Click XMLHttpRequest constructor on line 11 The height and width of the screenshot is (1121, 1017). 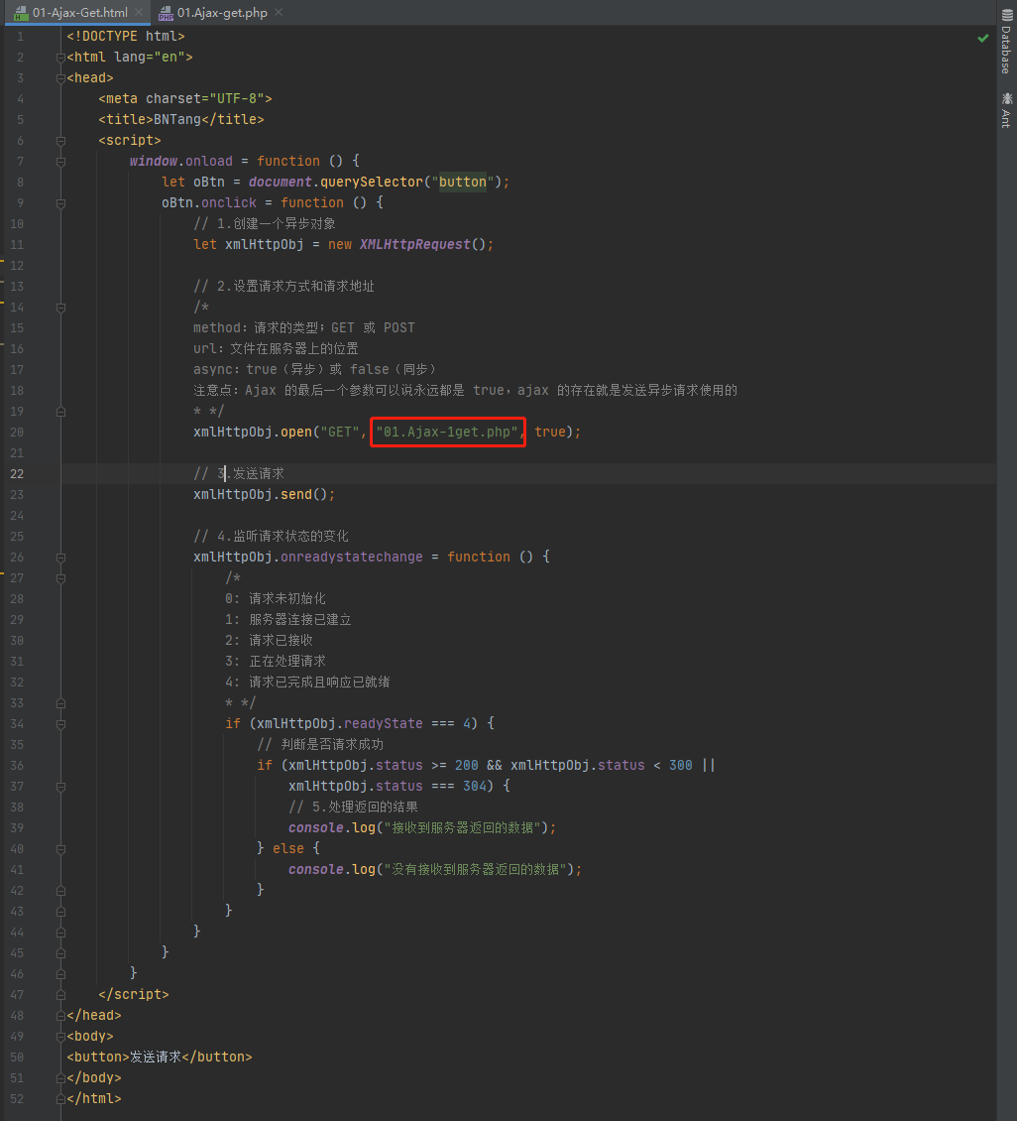point(415,244)
